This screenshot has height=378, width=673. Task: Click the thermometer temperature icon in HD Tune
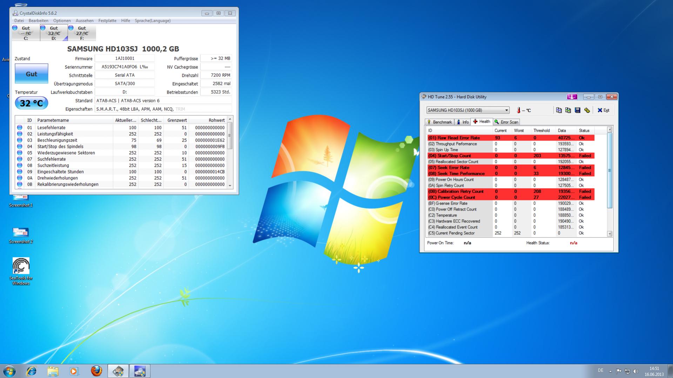point(518,110)
